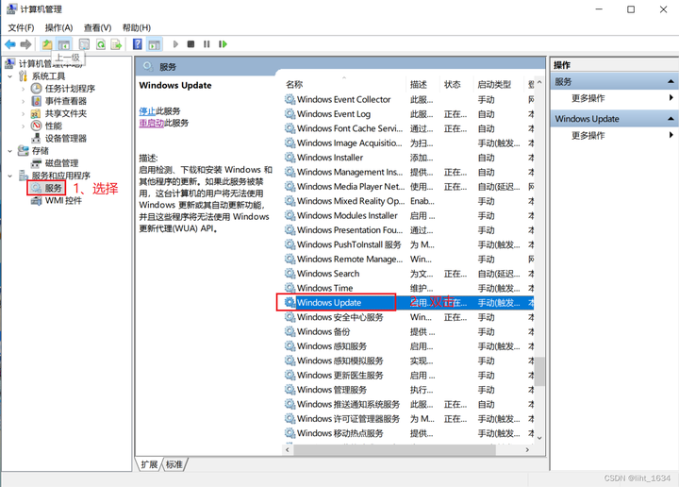Viewport: 679px width, 487px height.
Task: Expand the 任务计划程序 tree branch
Action: (x=23, y=89)
